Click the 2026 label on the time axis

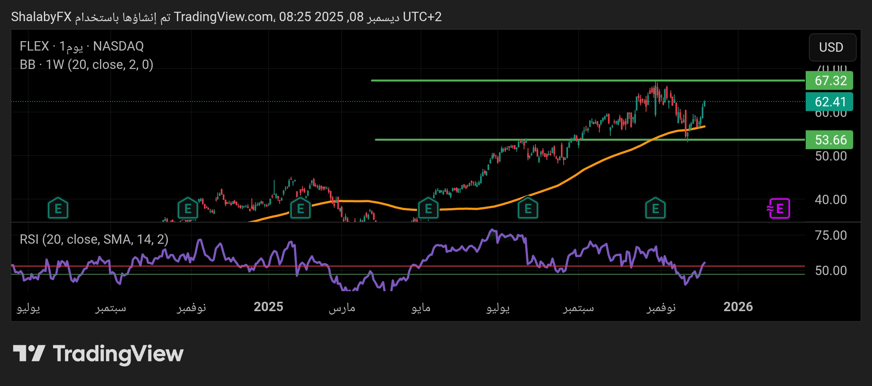738,307
